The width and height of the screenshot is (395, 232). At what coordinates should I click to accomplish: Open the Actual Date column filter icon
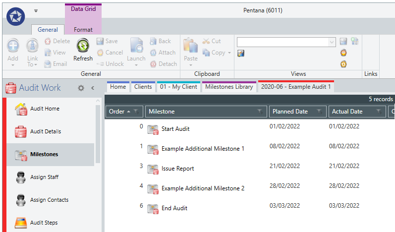click(379, 112)
